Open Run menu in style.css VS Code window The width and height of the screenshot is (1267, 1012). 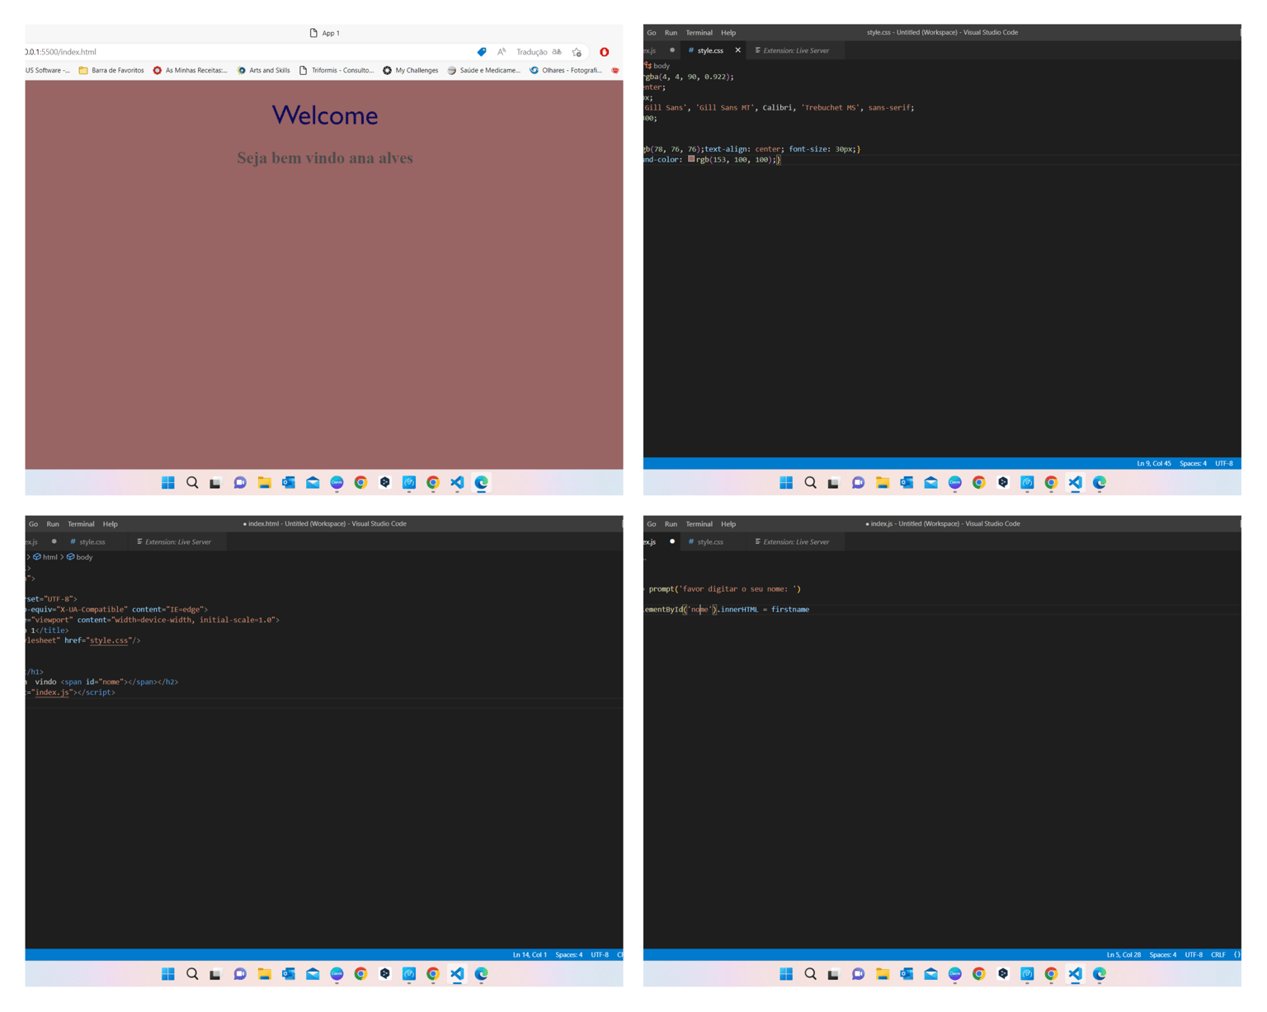pos(671,33)
